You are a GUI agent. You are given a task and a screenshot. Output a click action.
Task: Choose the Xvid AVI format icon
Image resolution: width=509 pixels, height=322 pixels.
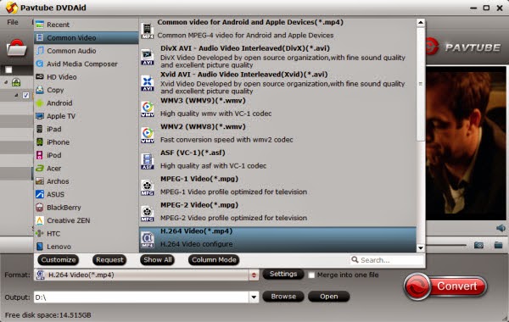point(148,83)
